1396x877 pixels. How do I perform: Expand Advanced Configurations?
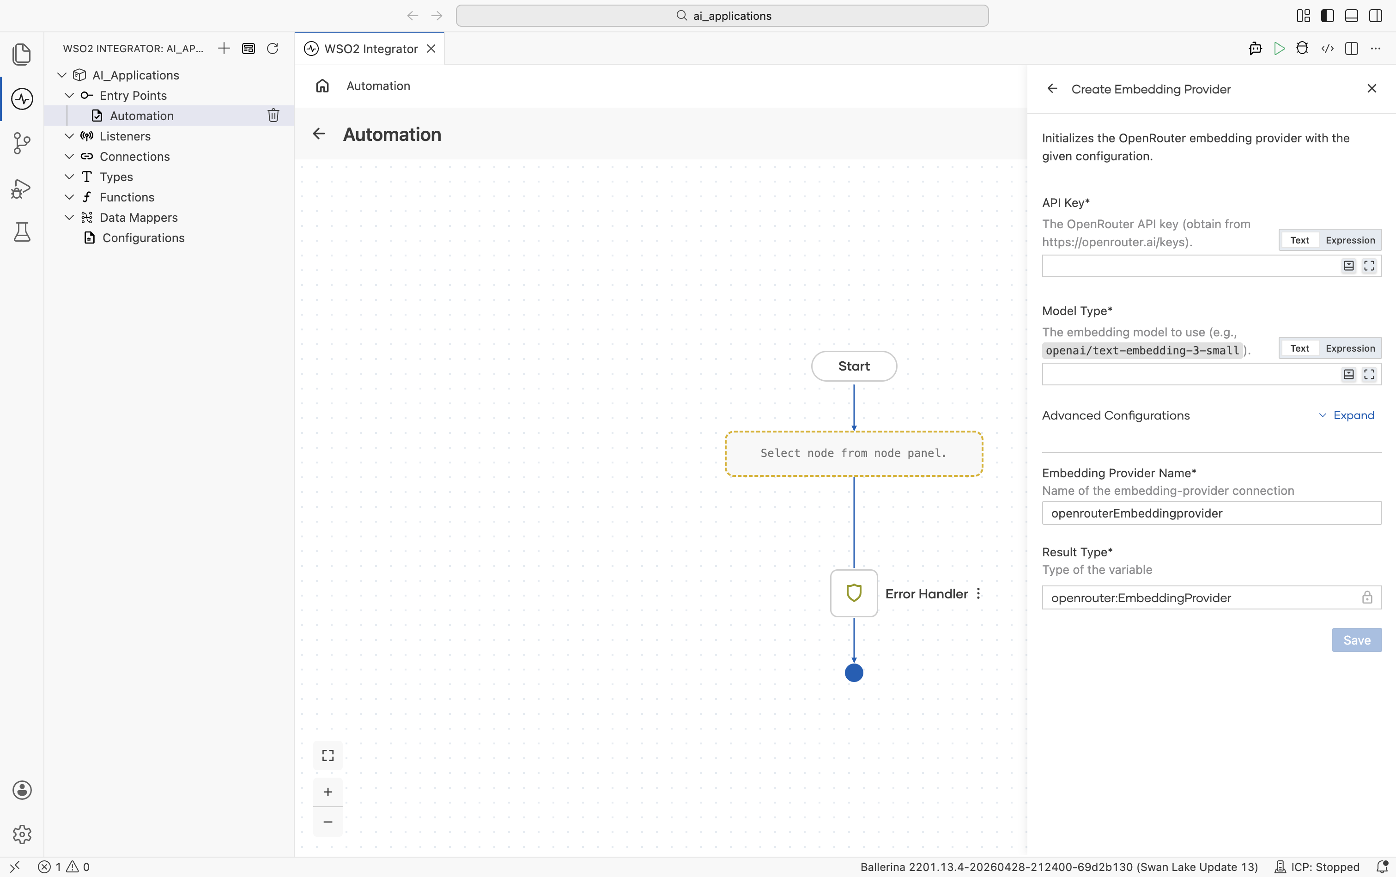(x=1346, y=415)
